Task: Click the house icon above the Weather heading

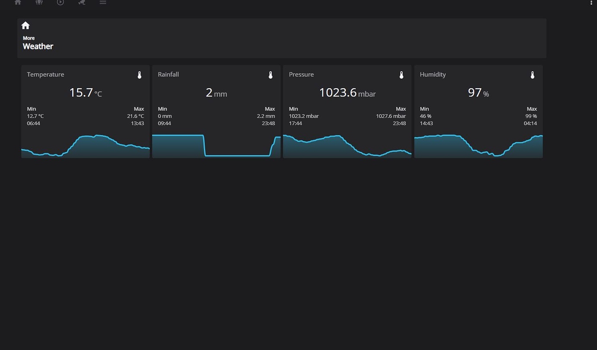Action: click(x=26, y=25)
